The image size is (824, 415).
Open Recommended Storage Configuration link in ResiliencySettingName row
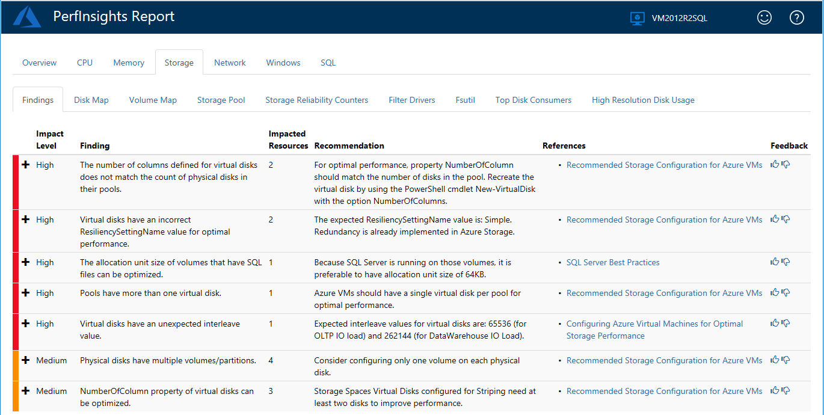665,220
